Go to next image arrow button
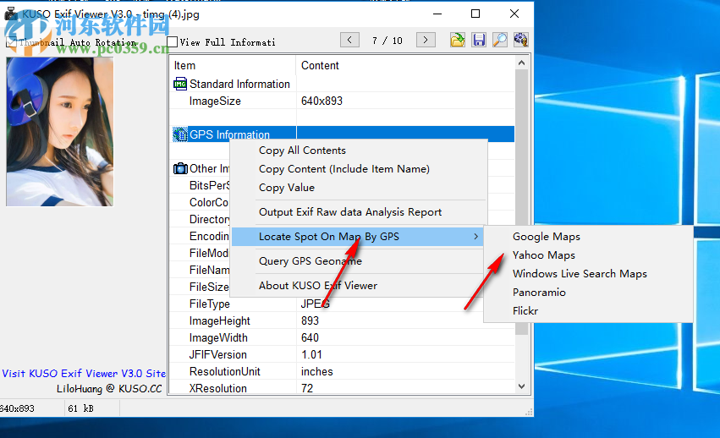This screenshot has width=720, height=438. pos(426,40)
